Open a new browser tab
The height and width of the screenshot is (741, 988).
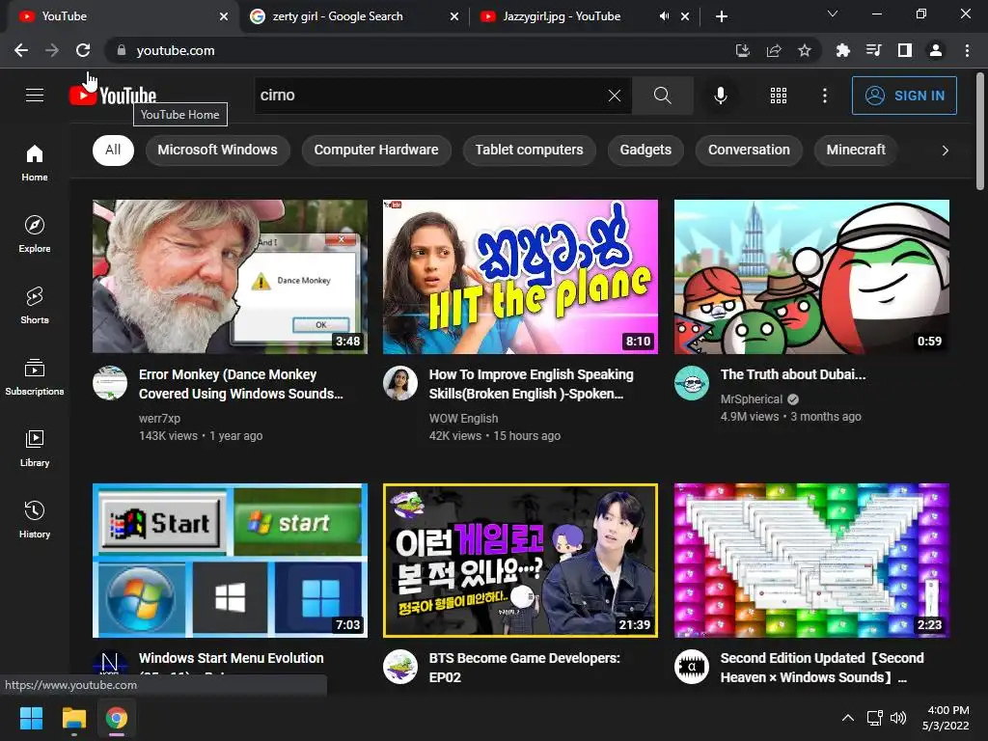(722, 16)
